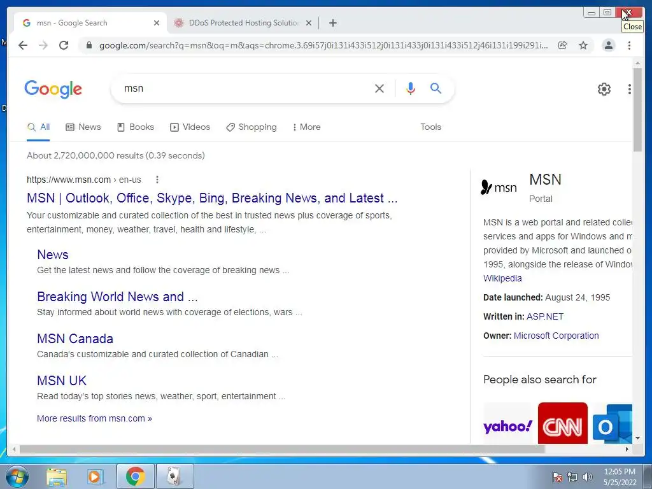Close the DDoS Protected Hosting tab
This screenshot has height=489, width=652.
309,23
